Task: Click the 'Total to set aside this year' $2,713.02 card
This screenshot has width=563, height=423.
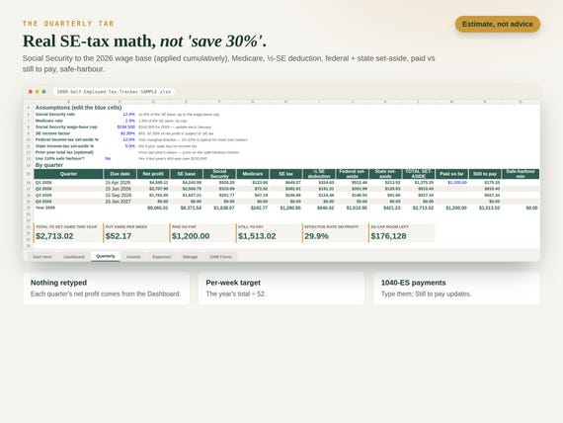Action: [68, 233]
